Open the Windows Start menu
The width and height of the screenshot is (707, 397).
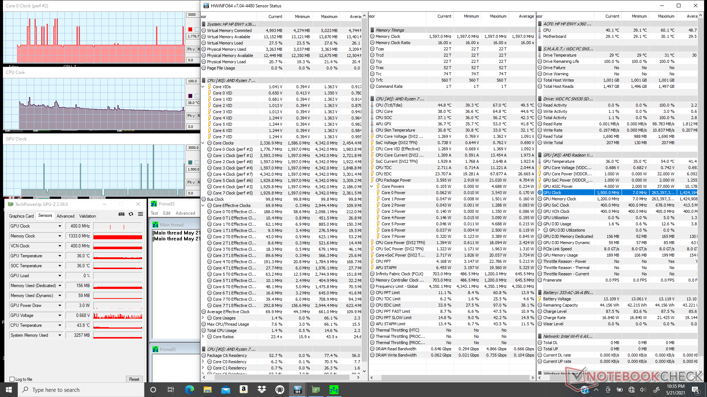click(9, 390)
